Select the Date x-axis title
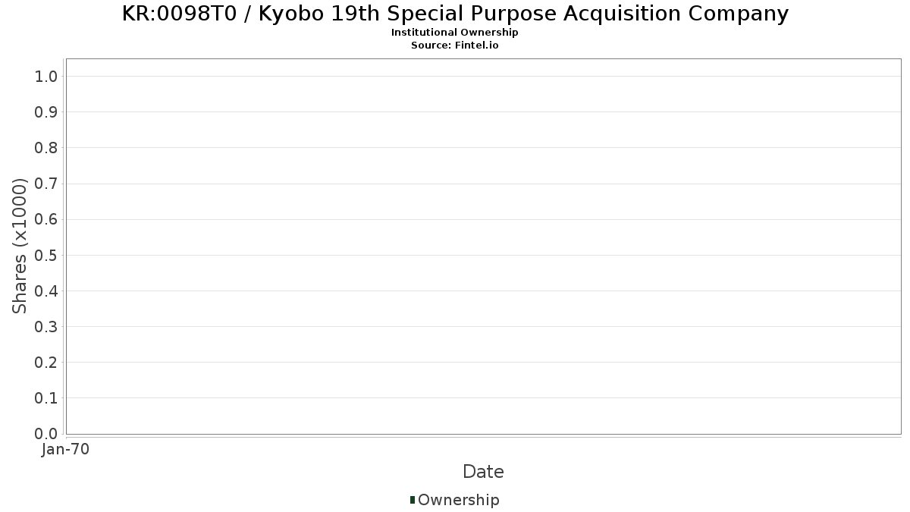The width and height of the screenshot is (910, 512). coord(483,472)
